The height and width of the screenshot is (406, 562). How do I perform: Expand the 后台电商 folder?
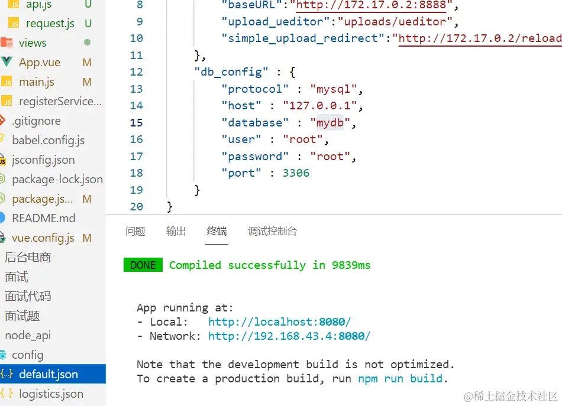(28, 258)
